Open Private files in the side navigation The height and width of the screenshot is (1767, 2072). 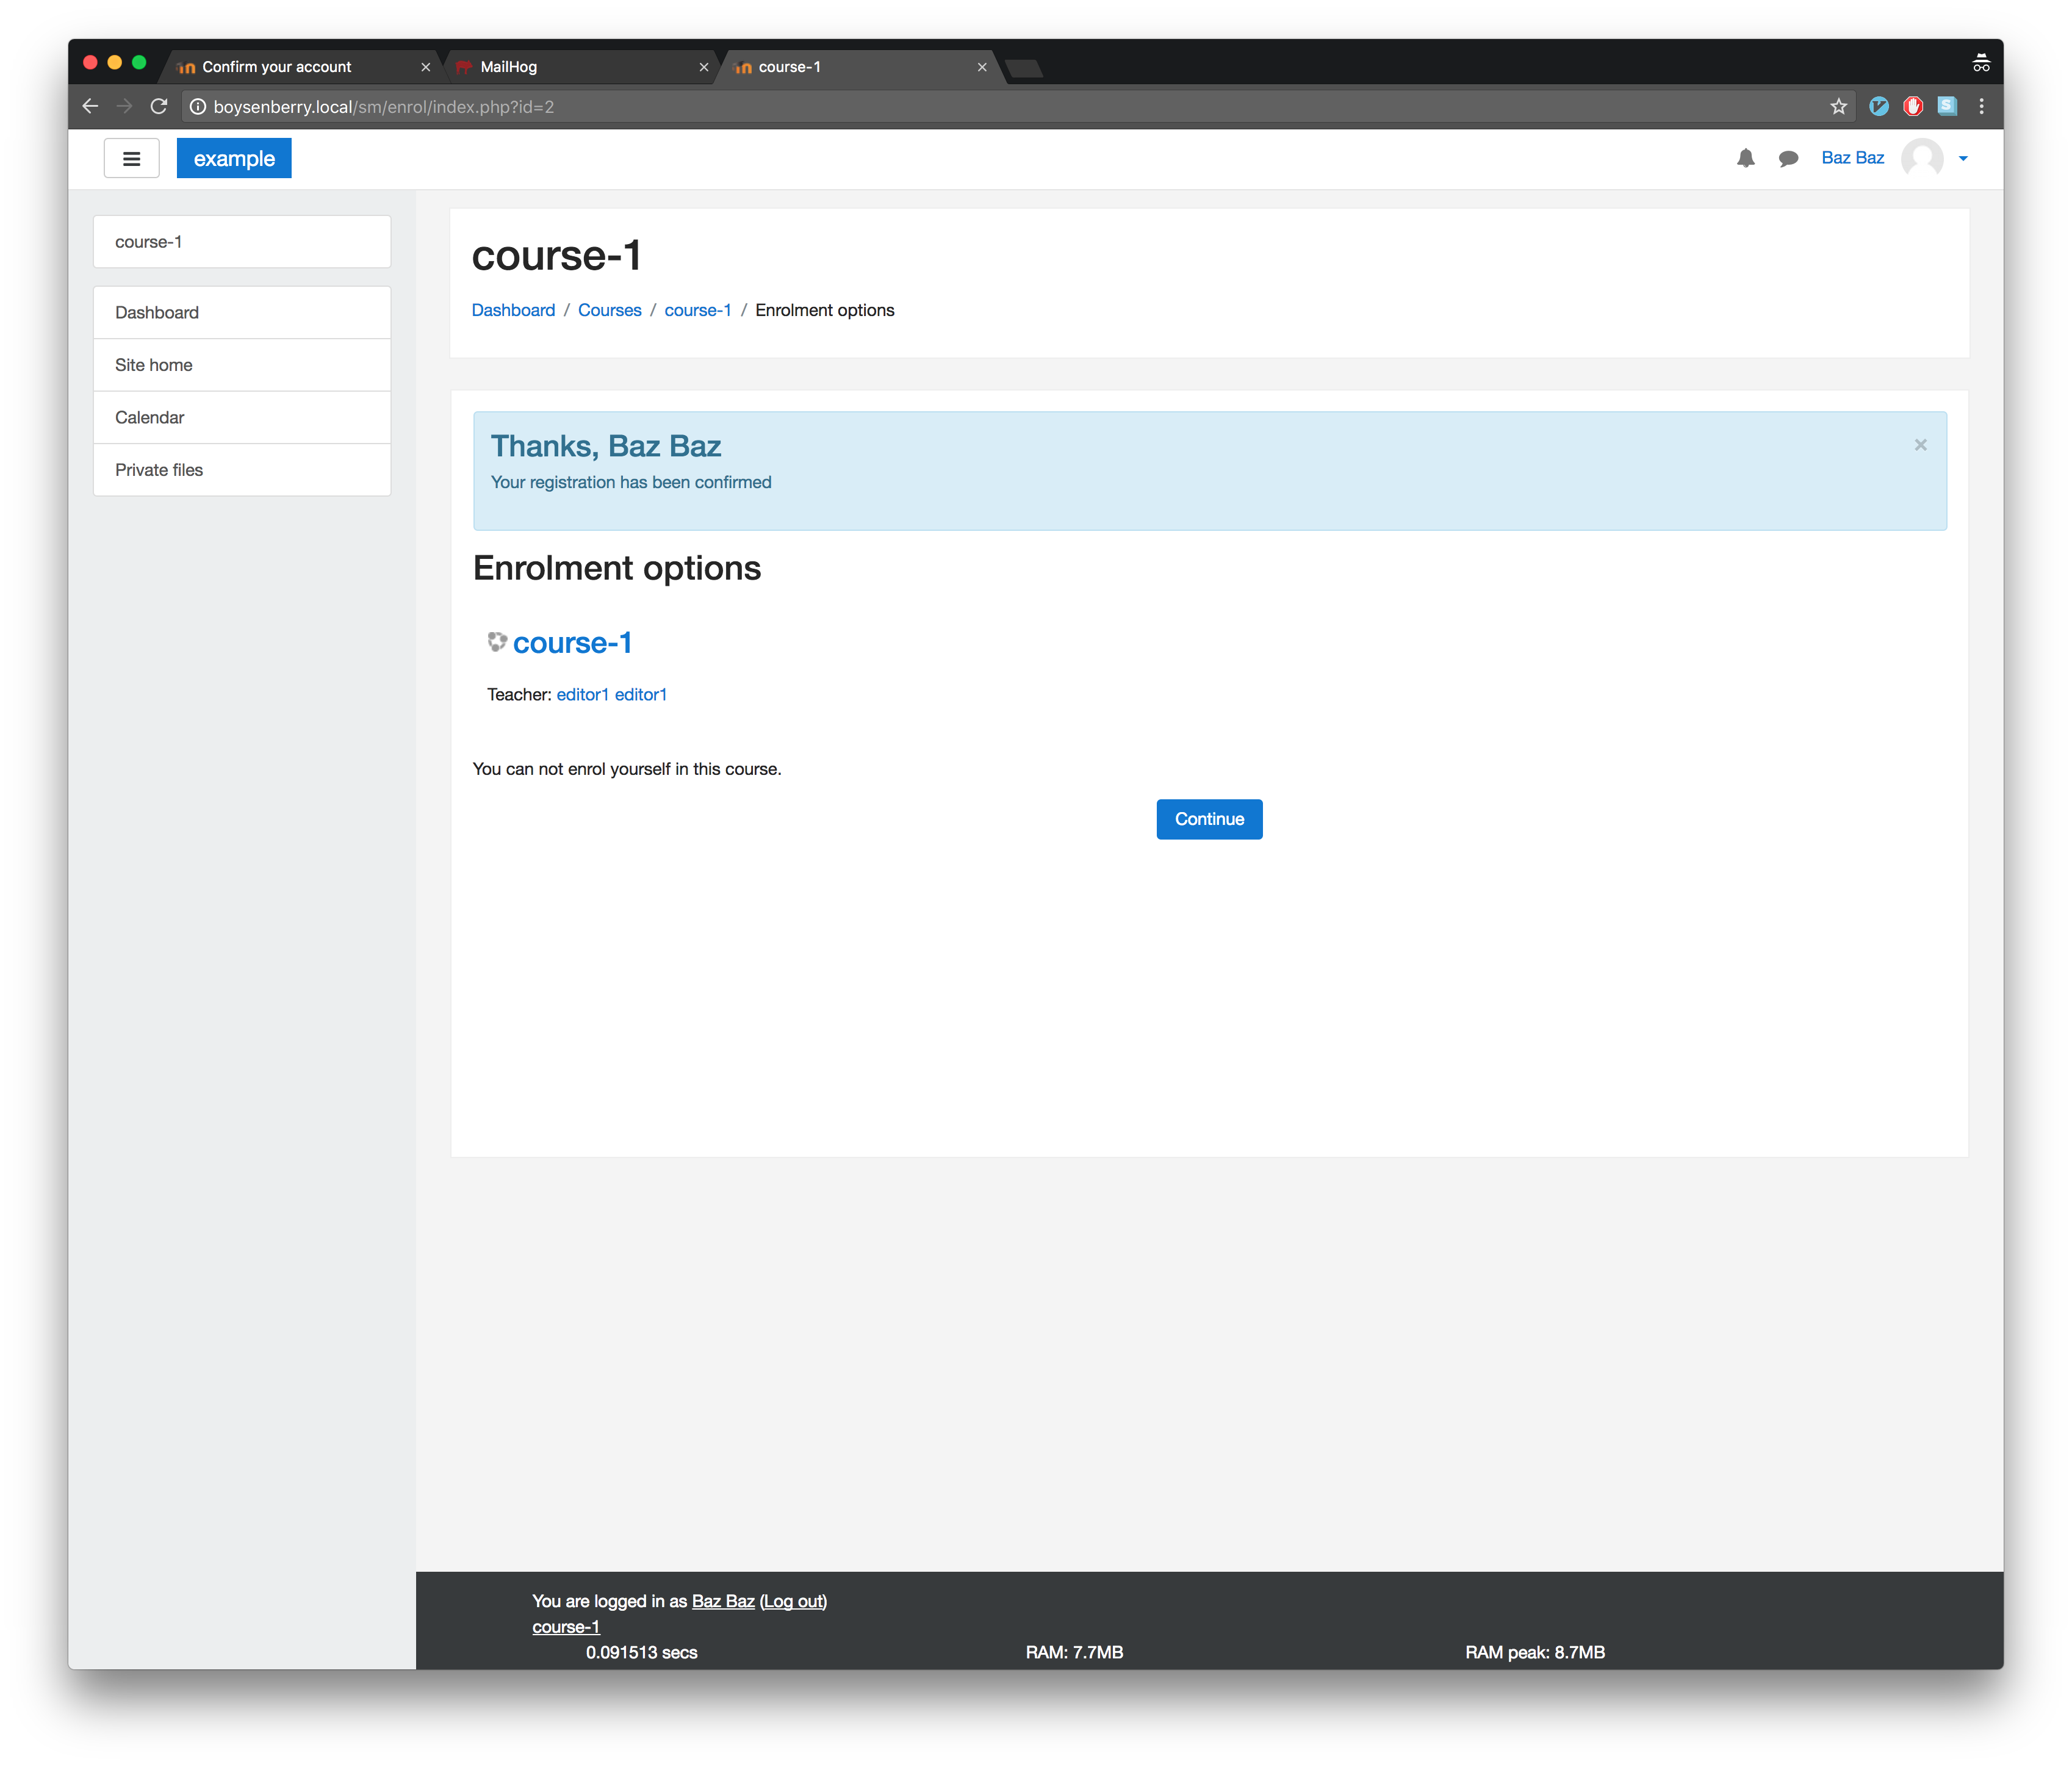click(x=242, y=470)
